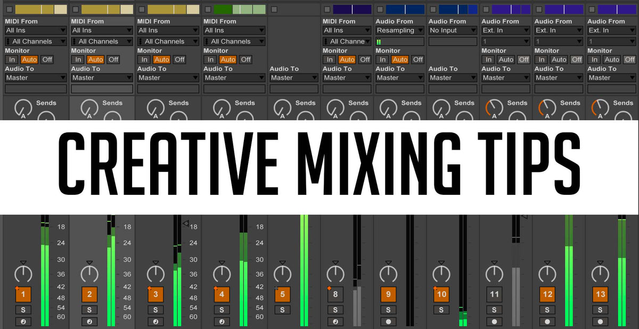Enable the gray track 11 activator button
The height and width of the screenshot is (329, 639).
pos(494,294)
